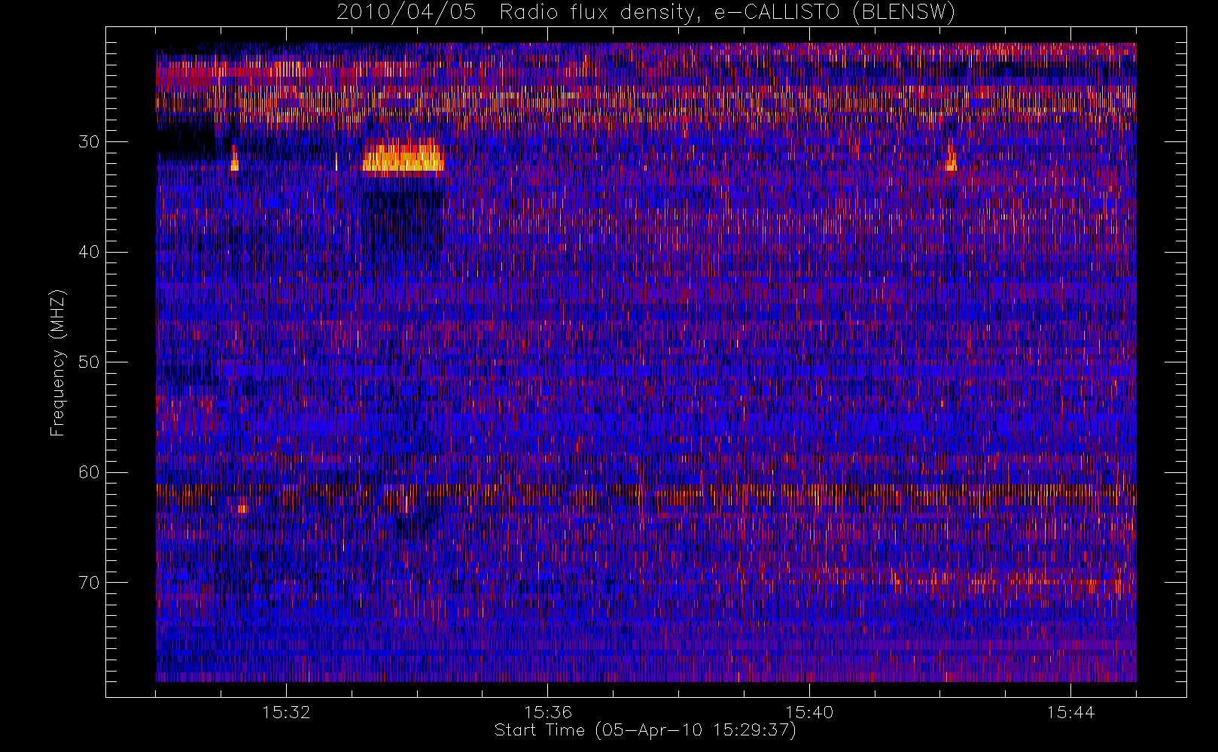The image size is (1218, 752).
Task: Click the 15:36 time tick label
Action: coord(548,711)
